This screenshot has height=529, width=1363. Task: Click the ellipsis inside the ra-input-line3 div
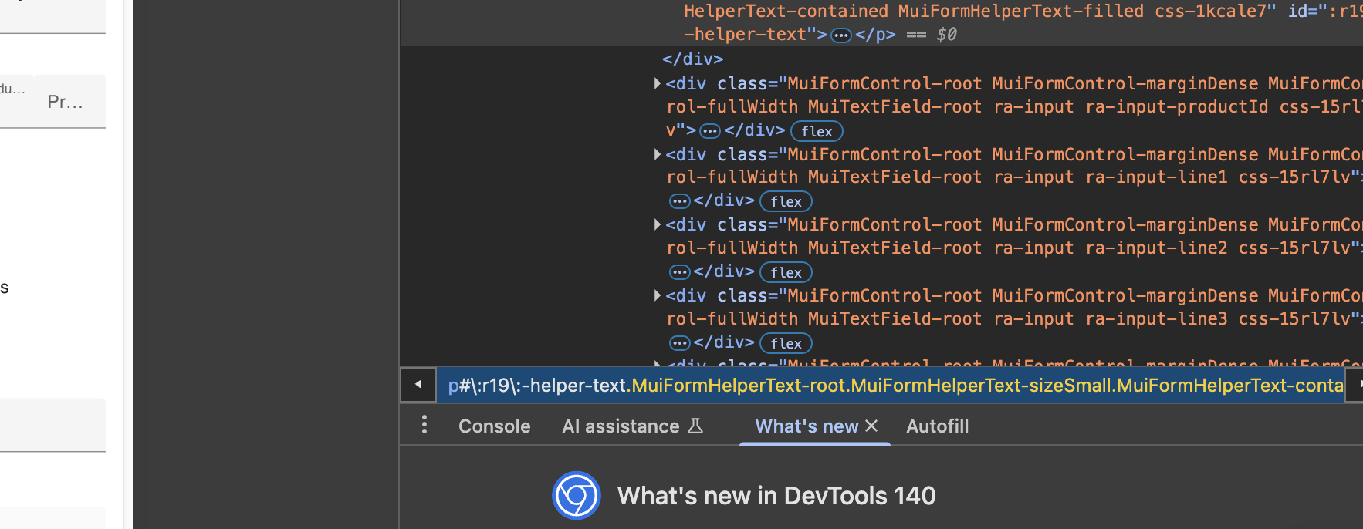(x=679, y=343)
